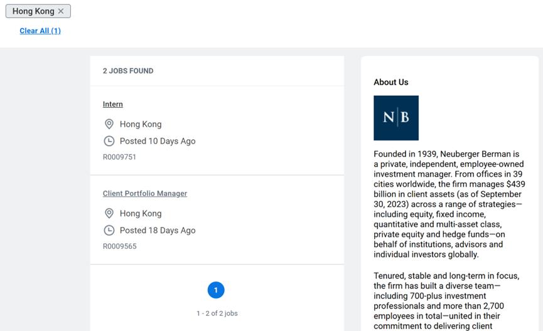Click Posted 18 Days Ago text

pos(158,230)
